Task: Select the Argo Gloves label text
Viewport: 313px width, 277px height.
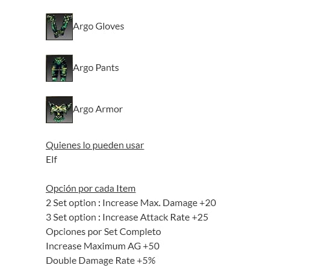Action: click(x=99, y=26)
